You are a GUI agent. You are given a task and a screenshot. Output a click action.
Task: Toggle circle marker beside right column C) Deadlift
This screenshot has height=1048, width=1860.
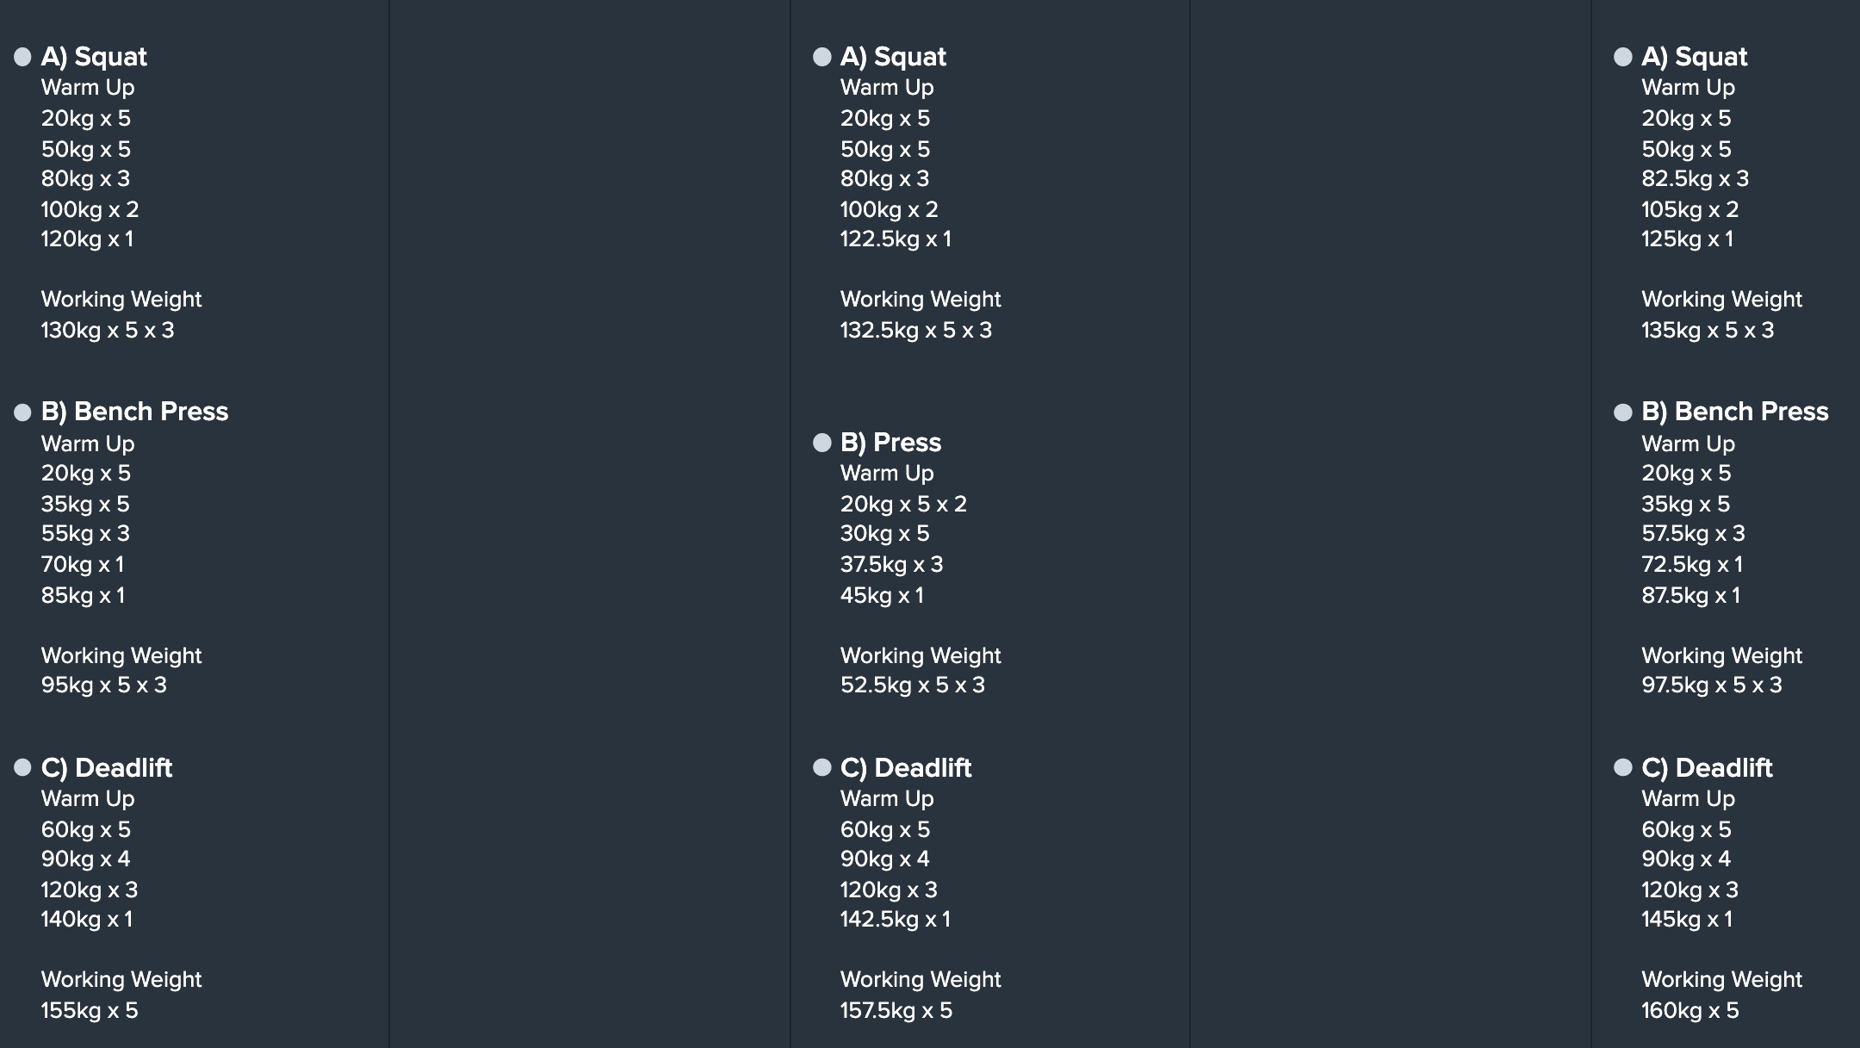pyautogui.click(x=1623, y=767)
